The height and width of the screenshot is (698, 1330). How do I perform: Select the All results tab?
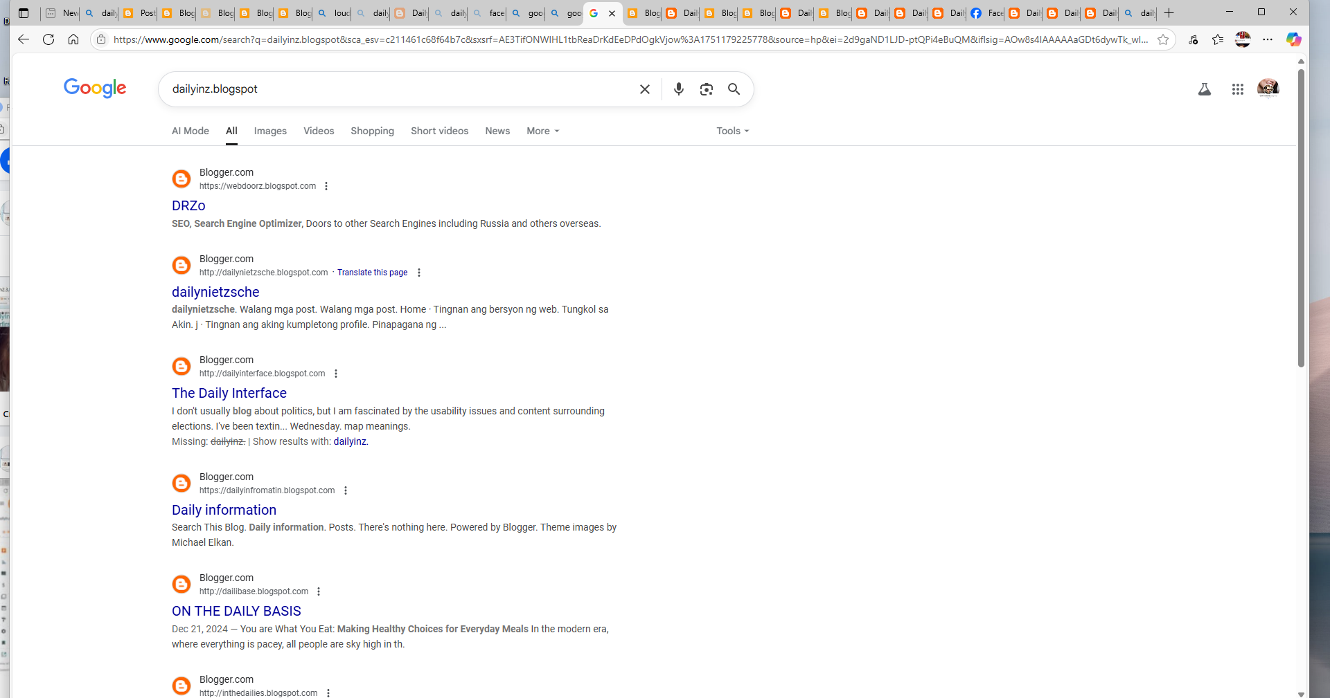pyautogui.click(x=231, y=131)
